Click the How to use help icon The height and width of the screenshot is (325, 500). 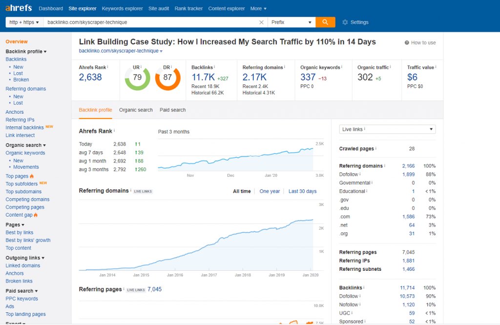(406, 43)
